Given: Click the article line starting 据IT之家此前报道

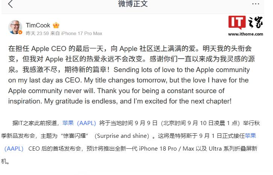Looking at the screenshot, I should click(136, 123).
